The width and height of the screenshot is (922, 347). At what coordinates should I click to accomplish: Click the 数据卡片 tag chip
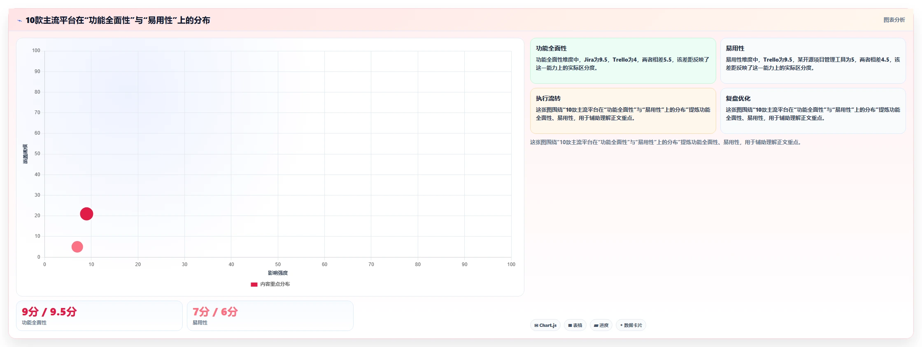tap(631, 325)
